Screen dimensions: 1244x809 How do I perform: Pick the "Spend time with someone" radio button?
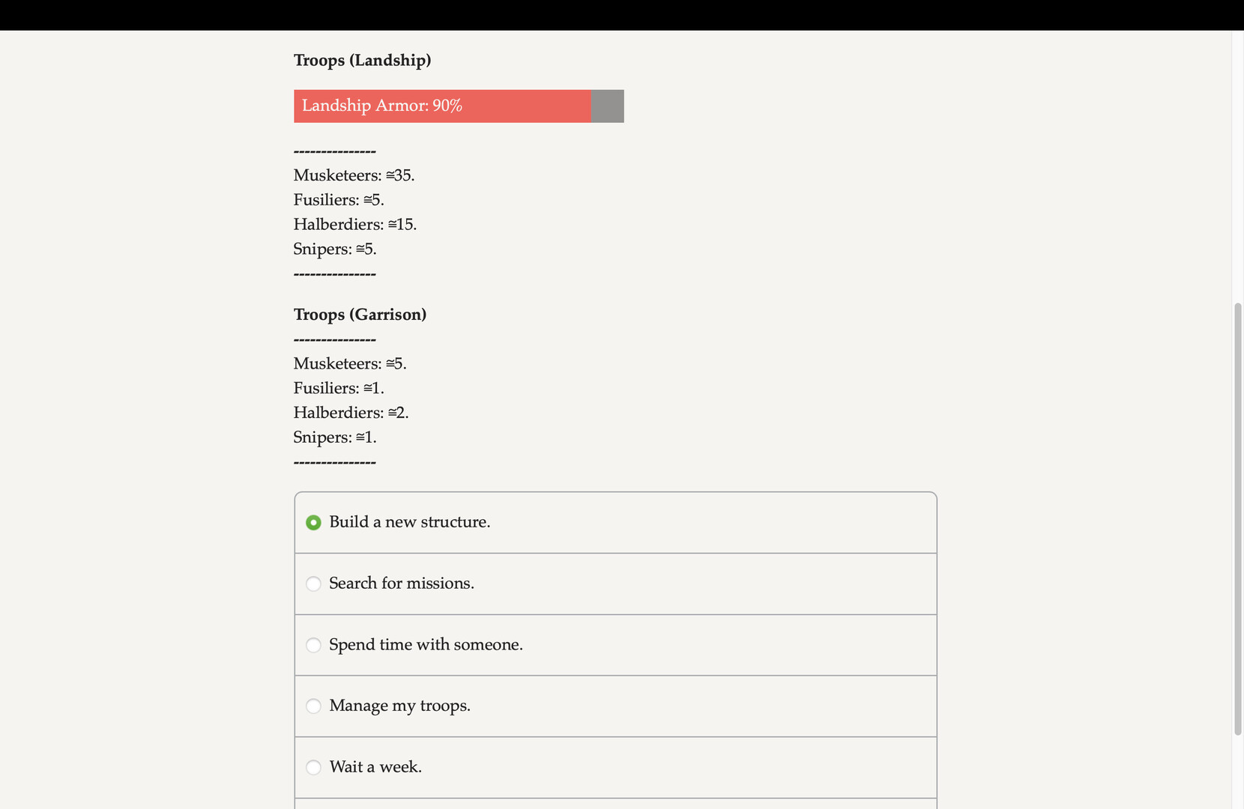point(313,645)
